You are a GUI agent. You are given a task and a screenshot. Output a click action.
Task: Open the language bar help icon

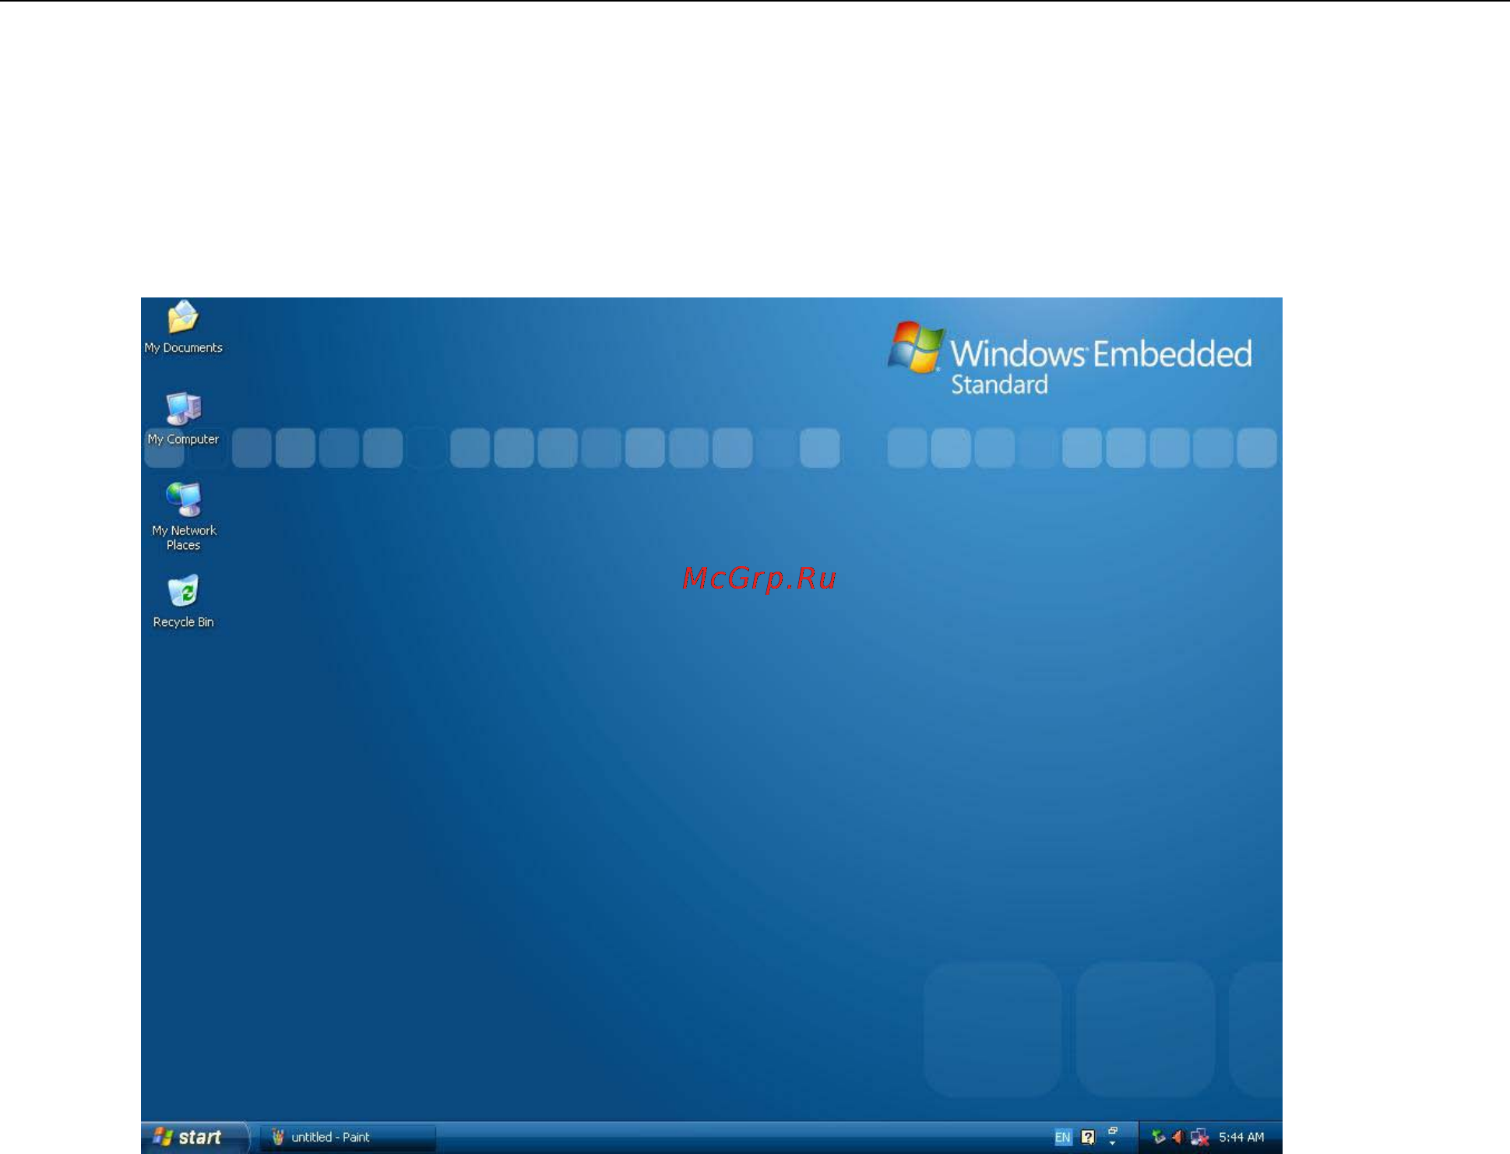pos(1088,1138)
